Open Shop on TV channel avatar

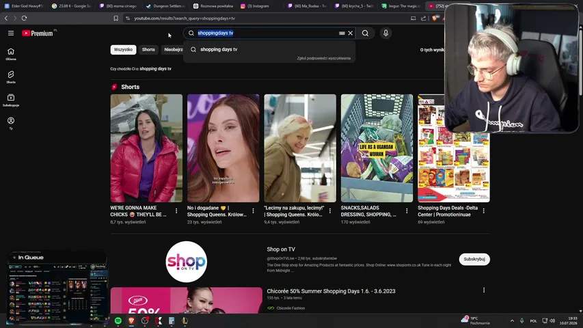click(x=187, y=262)
